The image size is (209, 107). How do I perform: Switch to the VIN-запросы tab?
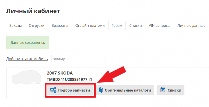[160, 26]
